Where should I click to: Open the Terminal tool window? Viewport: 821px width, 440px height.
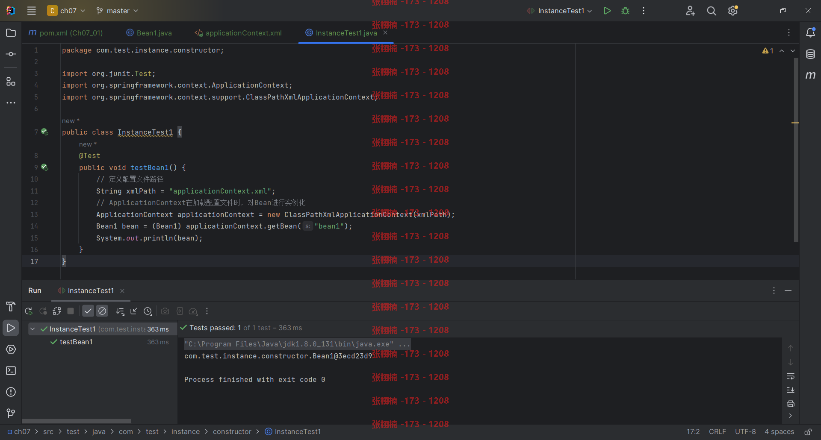pyautogui.click(x=11, y=370)
